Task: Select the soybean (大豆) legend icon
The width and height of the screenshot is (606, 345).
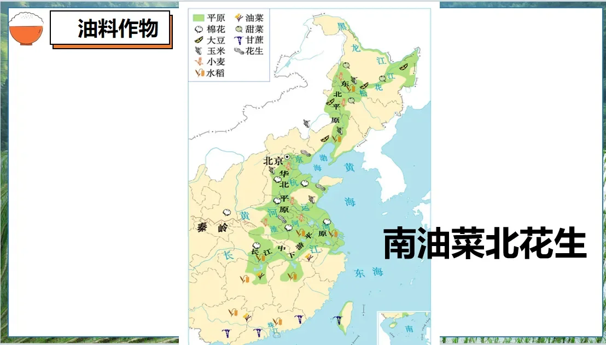Action: (199, 40)
